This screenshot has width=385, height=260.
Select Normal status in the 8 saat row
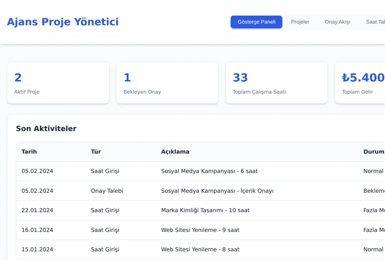[373, 249]
